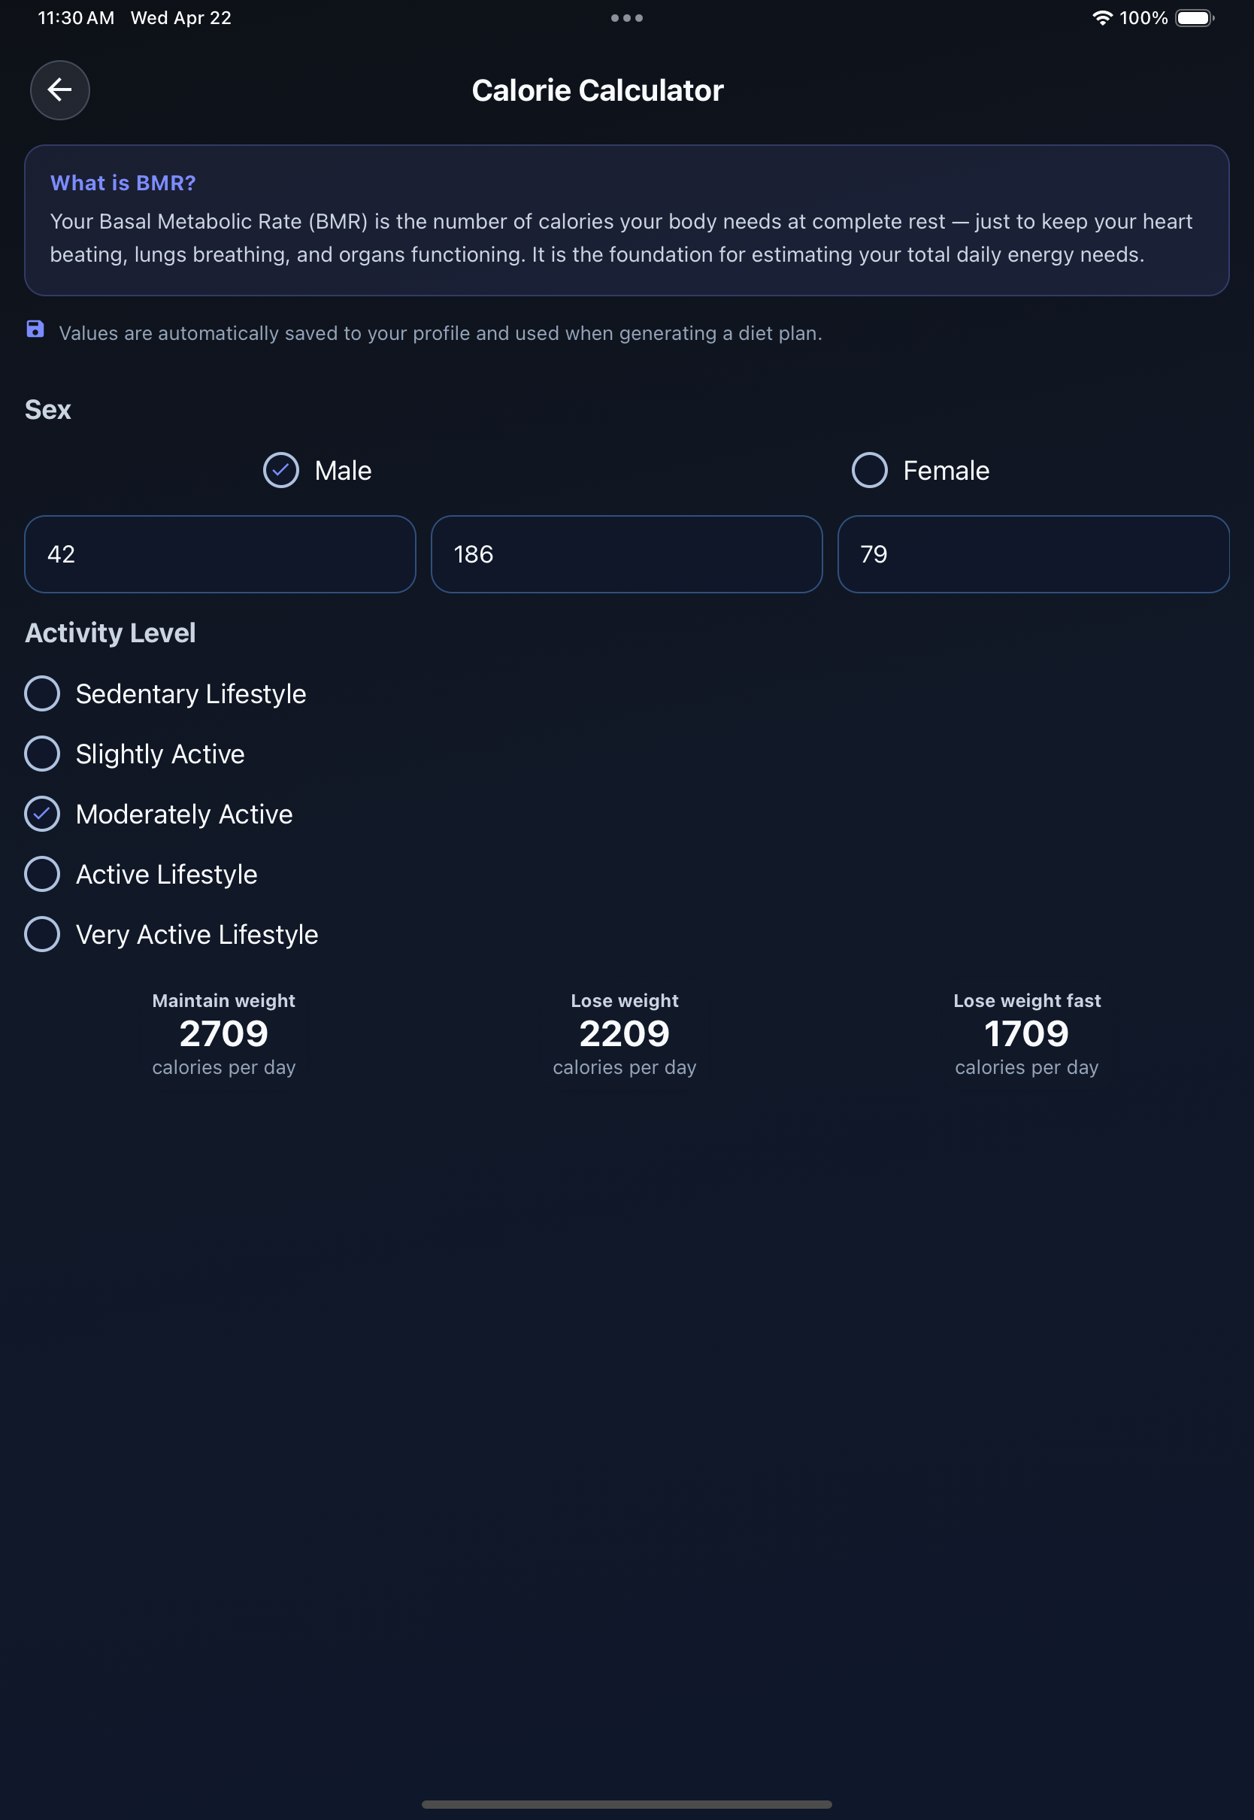The width and height of the screenshot is (1254, 1820).
Task: Click the height field showing 186
Action: [x=626, y=554]
